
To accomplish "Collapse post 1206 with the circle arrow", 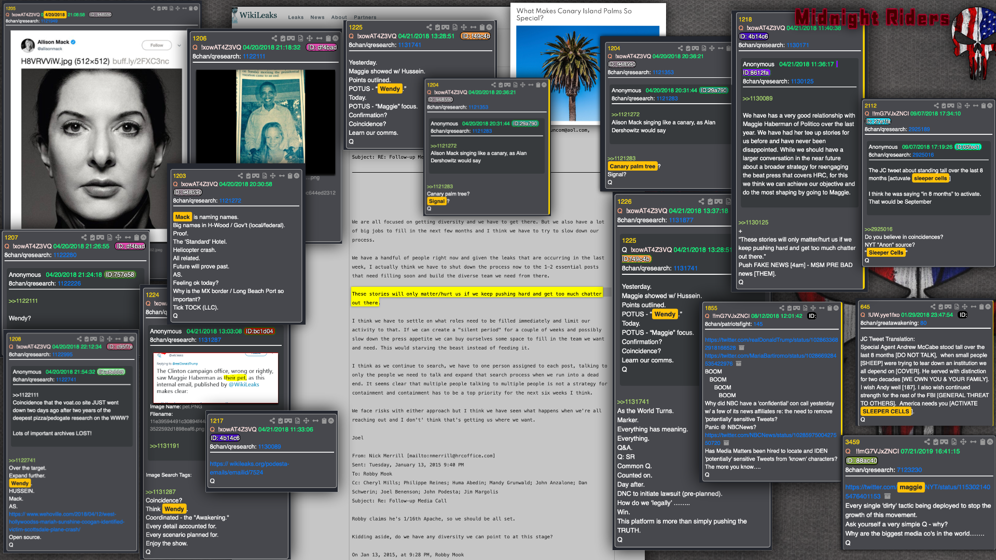I will pyautogui.click(x=336, y=38).
